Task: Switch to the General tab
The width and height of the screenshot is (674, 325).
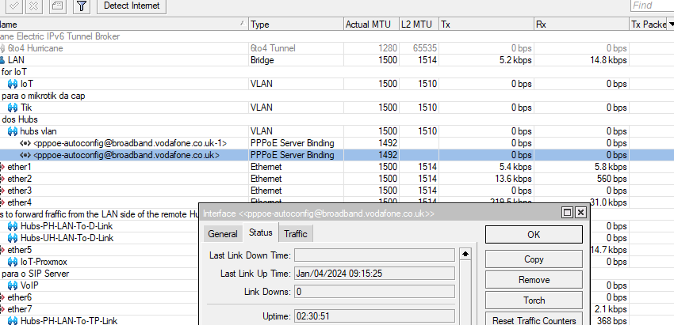Action: [222, 234]
